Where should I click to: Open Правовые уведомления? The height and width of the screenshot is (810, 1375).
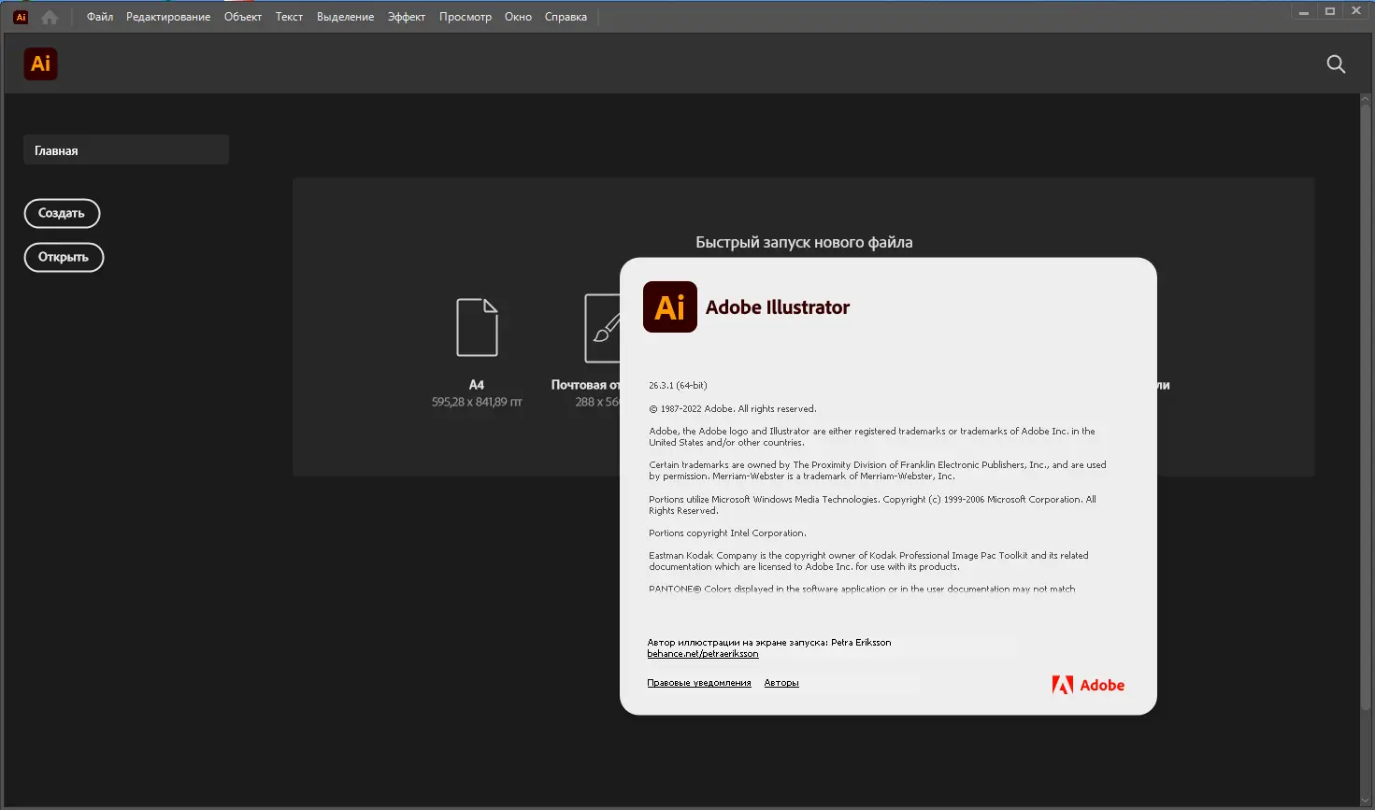click(x=698, y=682)
